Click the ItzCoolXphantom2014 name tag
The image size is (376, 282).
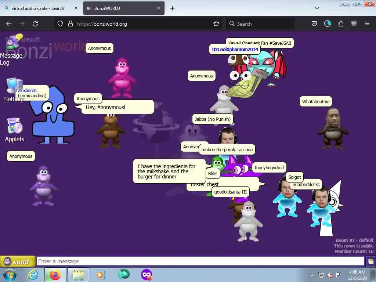(235, 50)
